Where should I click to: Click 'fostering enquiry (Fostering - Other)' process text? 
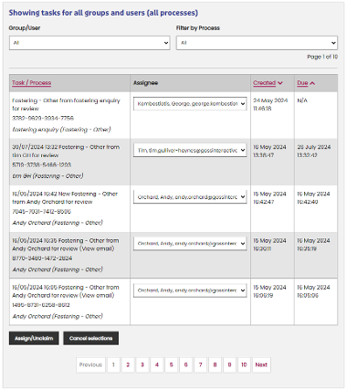point(61,130)
